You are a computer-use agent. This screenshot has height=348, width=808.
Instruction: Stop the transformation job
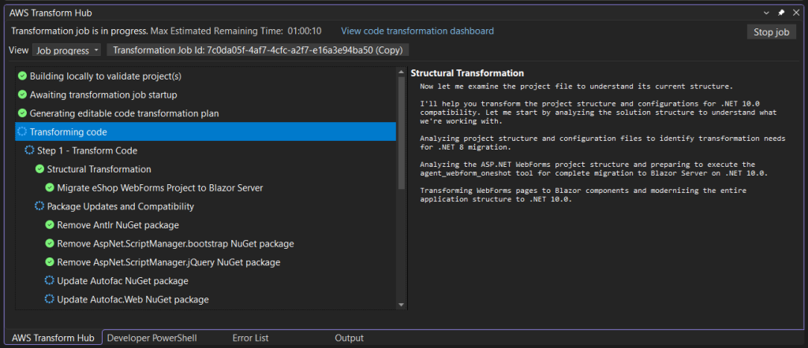tap(772, 31)
